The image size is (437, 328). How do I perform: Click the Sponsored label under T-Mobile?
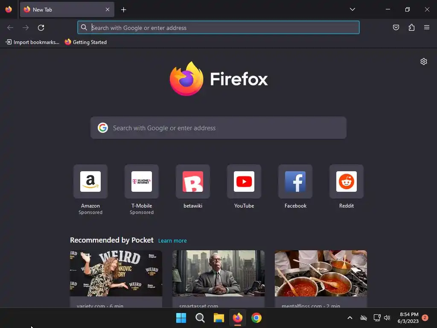tap(142, 212)
